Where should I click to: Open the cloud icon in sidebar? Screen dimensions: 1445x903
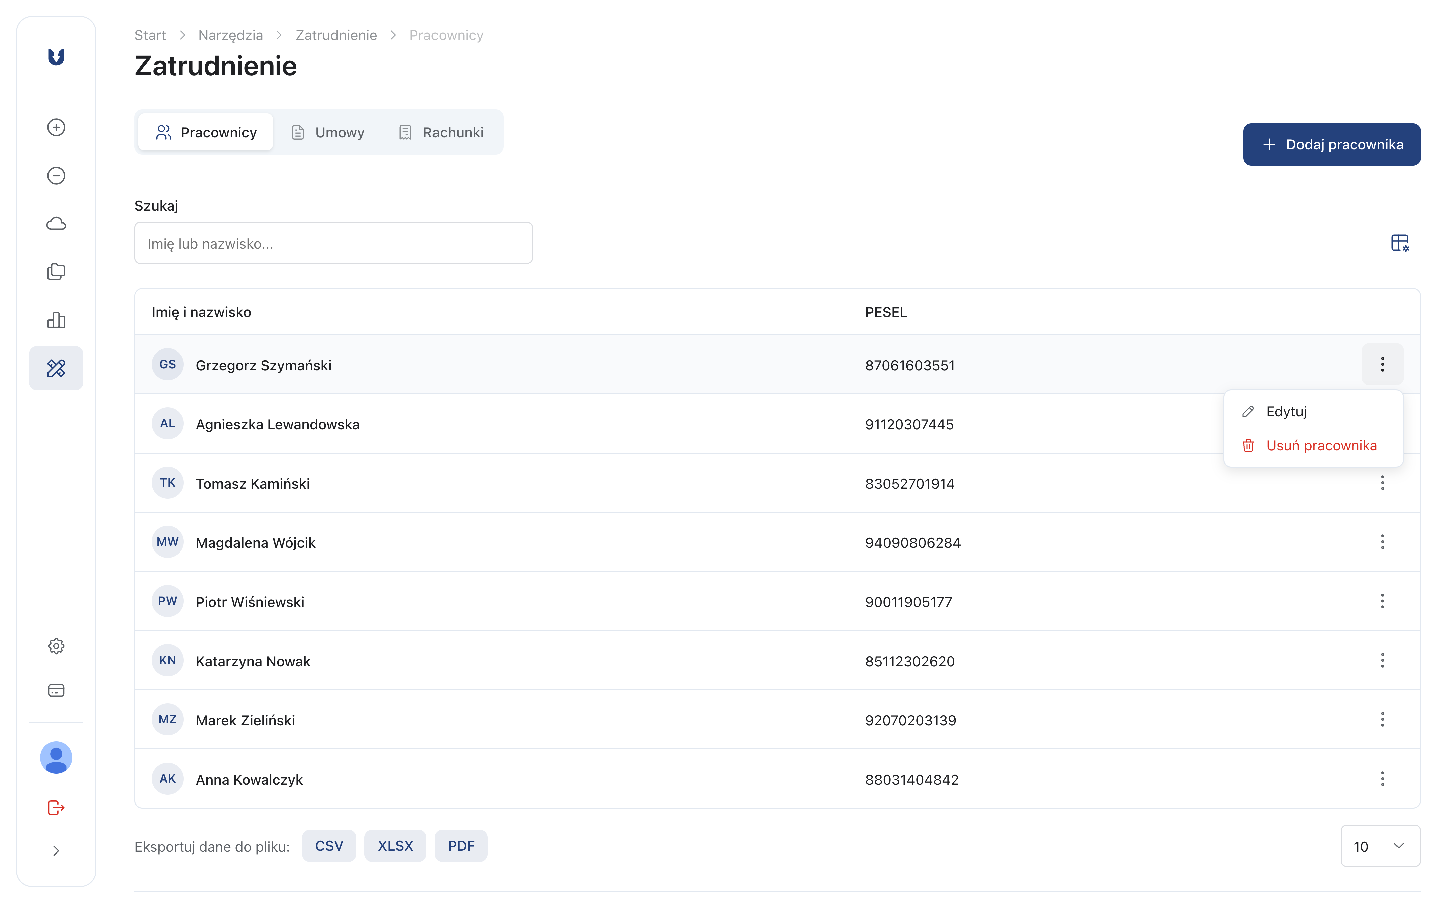56,223
